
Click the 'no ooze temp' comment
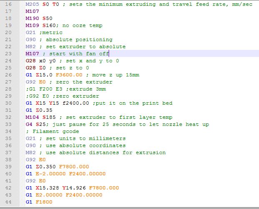(x=82, y=25)
